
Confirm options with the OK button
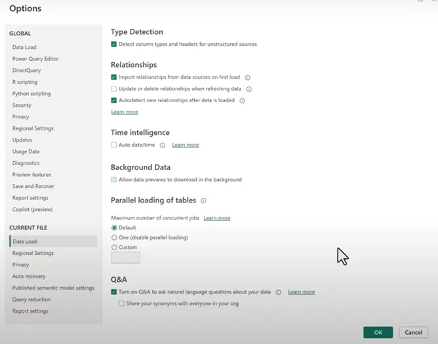(378, 332)
